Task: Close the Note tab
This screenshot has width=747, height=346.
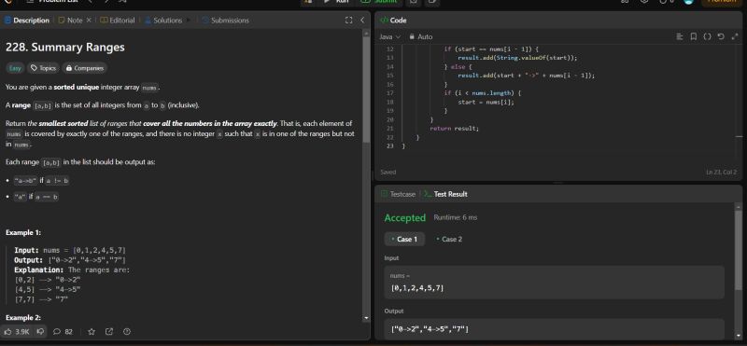Action: [x=89, y=21]
